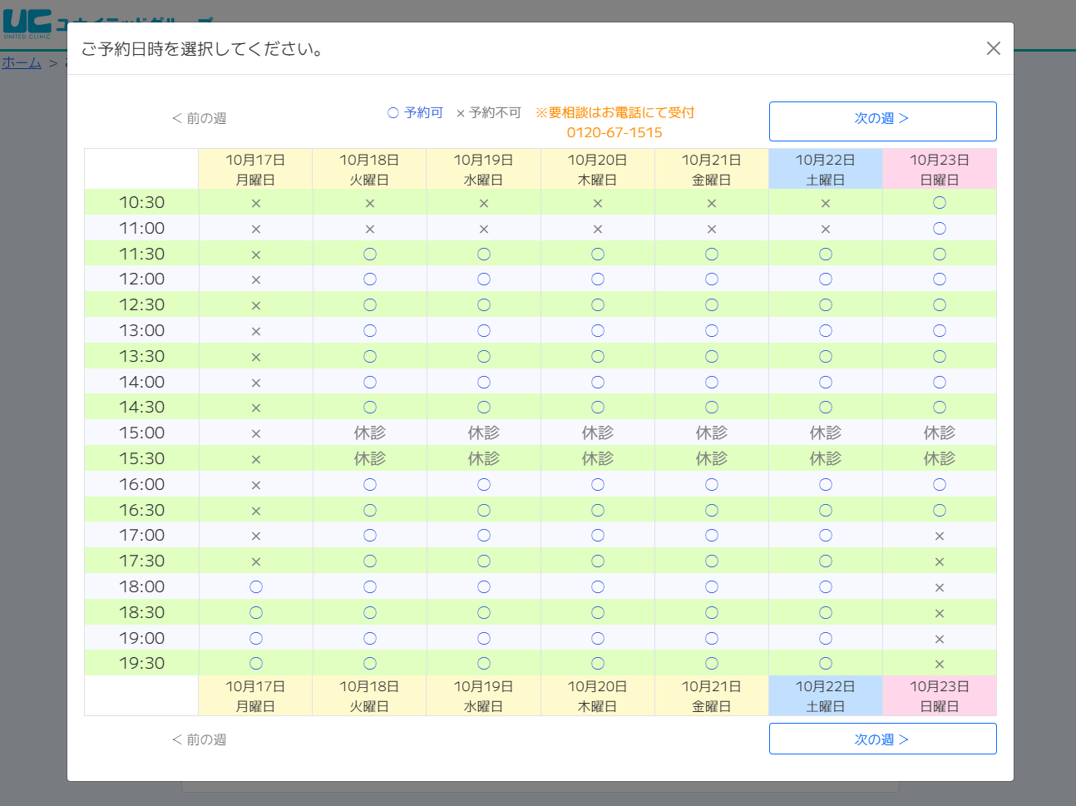Open the ホーム breadcrumb link
Screen dimensions: 1076x806
point(22,63)
